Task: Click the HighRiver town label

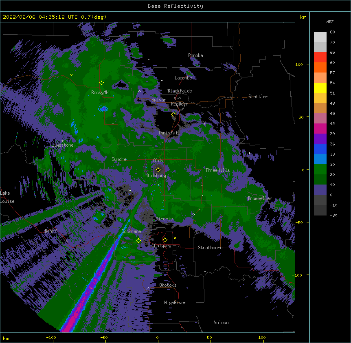Action: pyautogui.click(x=175, y=303)
